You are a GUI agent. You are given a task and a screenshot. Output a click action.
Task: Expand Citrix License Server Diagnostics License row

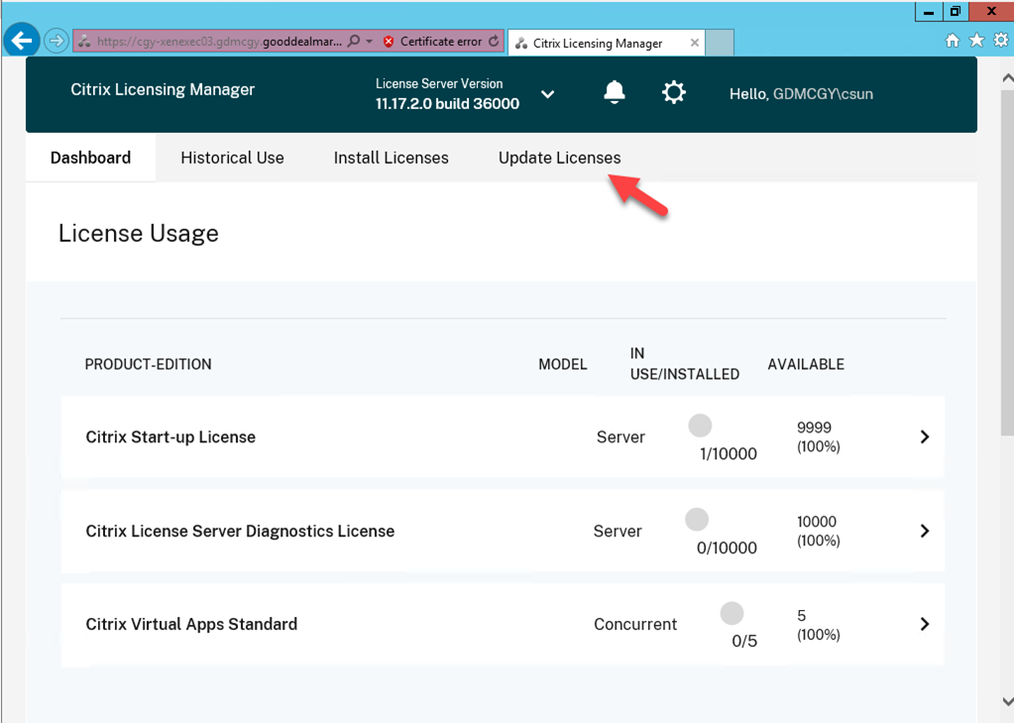(x=924, y=532)
